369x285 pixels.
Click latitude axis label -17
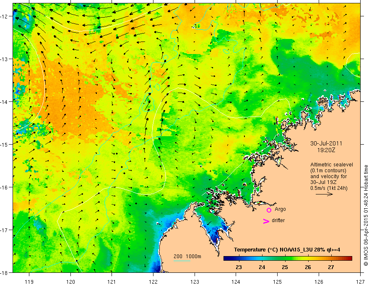(x=5, y=230)
